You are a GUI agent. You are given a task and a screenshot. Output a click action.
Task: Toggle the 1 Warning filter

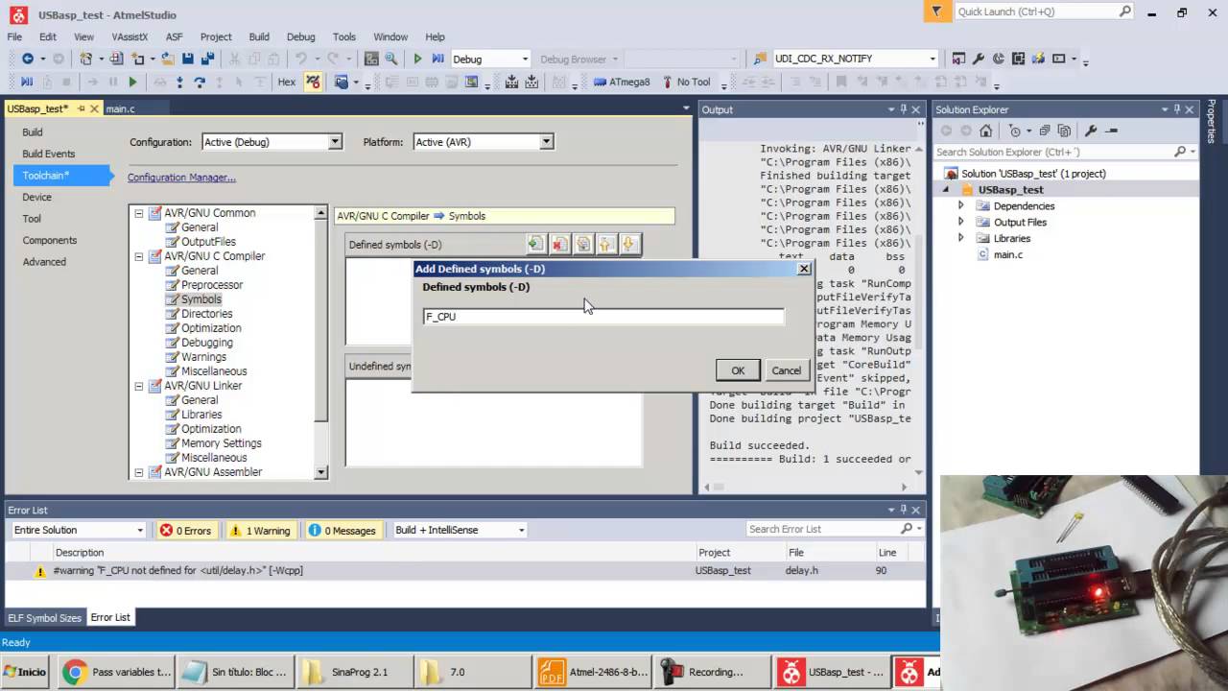point(260,531)
